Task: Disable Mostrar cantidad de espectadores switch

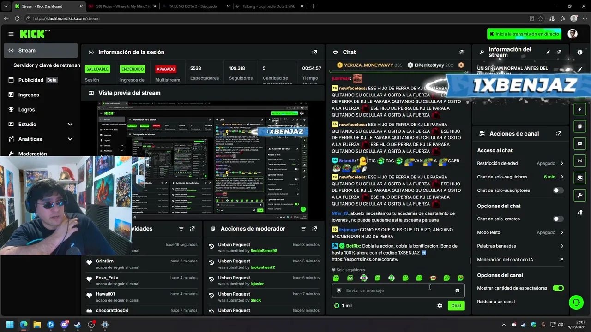Action: pos(558,288)
